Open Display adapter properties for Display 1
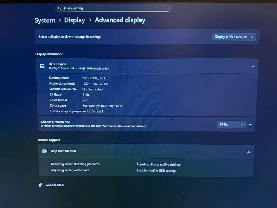 76,111
